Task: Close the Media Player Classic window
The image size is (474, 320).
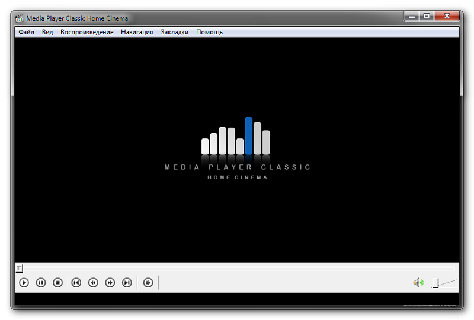Action: (447, 17)
